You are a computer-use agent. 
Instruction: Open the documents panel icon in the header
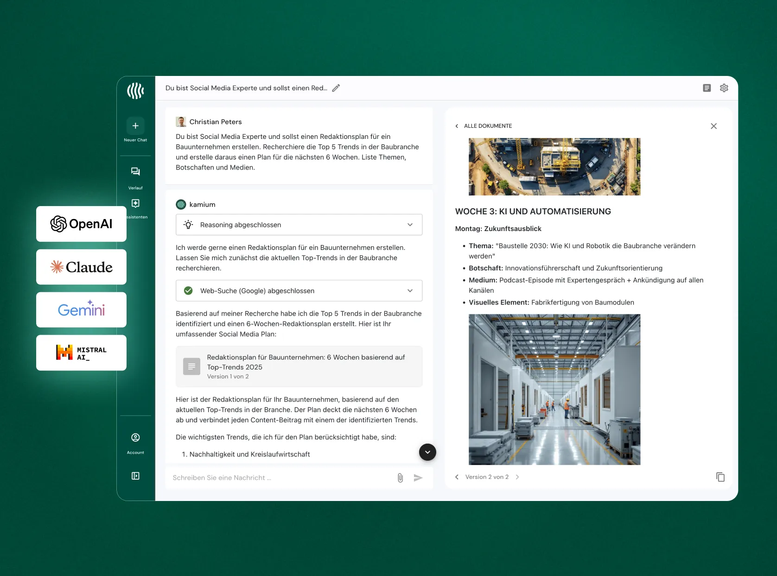coord(707,88)
